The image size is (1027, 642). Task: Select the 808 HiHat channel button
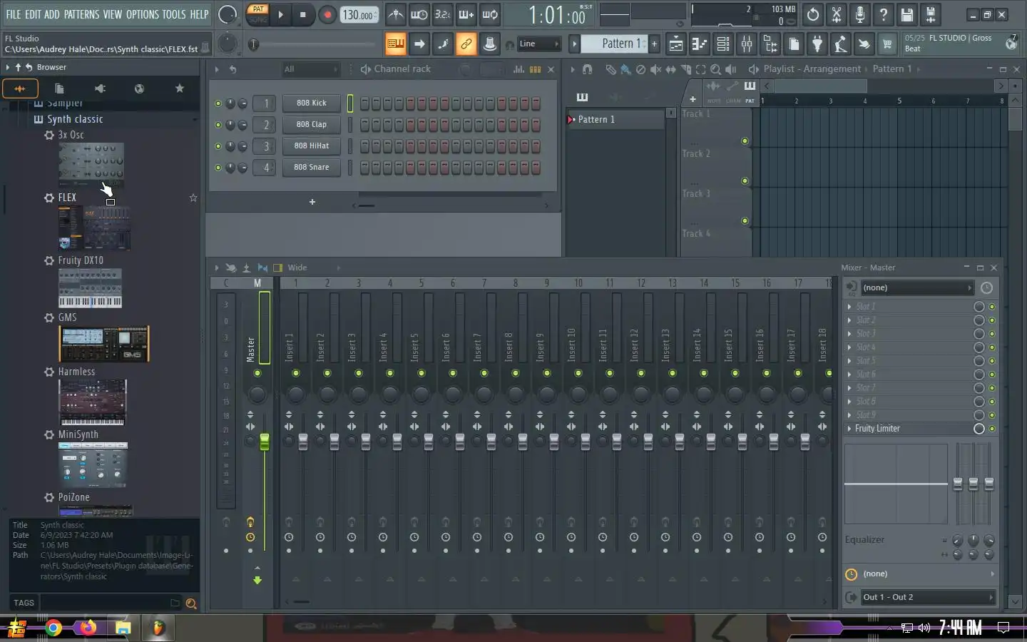[x=312, y=146]
